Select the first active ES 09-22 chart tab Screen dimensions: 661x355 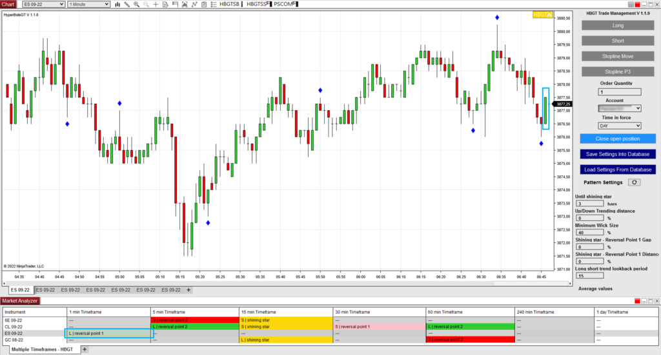(20, 290)
